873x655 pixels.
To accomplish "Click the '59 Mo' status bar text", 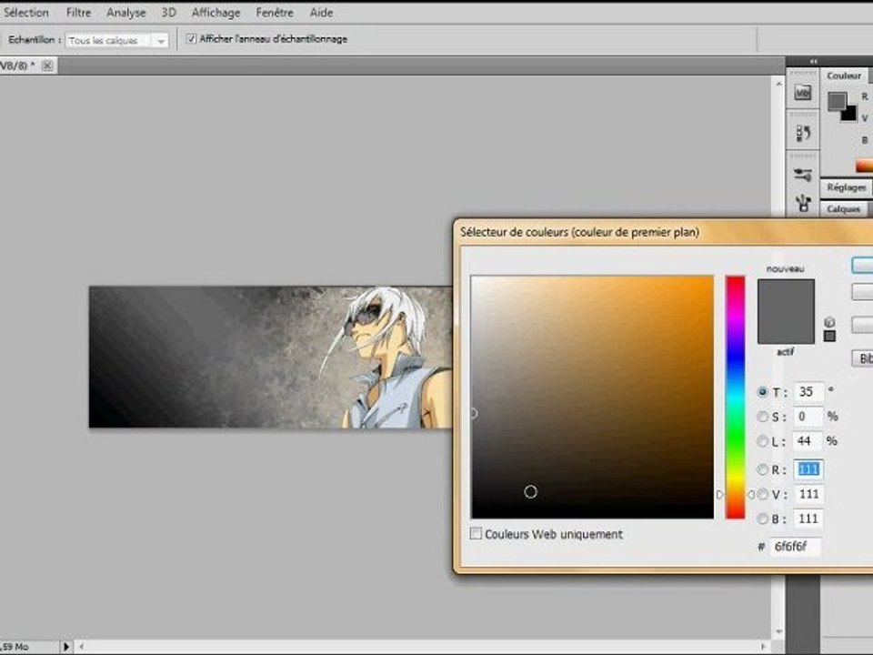I will click(x=15, y=647).
